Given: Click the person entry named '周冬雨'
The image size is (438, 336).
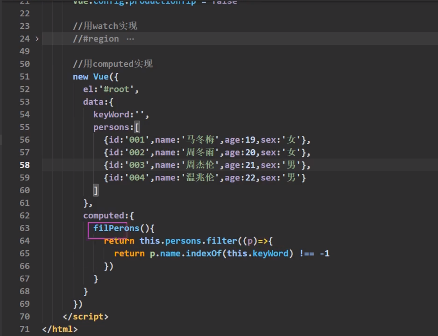Looking at the screenshot, I should click(207, 152).
